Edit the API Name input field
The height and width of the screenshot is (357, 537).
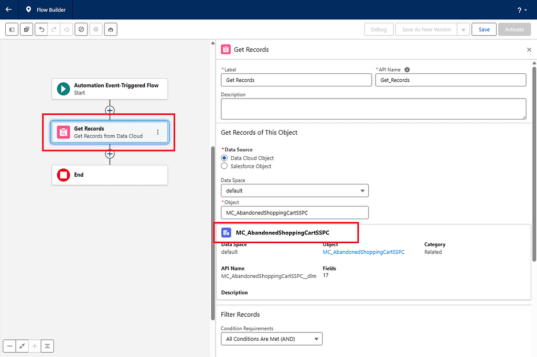coord(450,80)
